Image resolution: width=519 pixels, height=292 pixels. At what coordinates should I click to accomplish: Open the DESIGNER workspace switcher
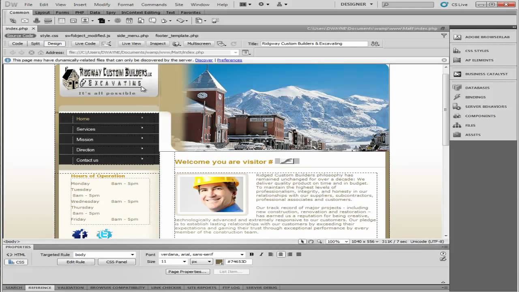pos(357,4)
